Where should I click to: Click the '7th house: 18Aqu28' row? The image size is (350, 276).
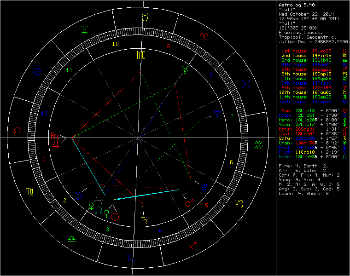point(306,79)
